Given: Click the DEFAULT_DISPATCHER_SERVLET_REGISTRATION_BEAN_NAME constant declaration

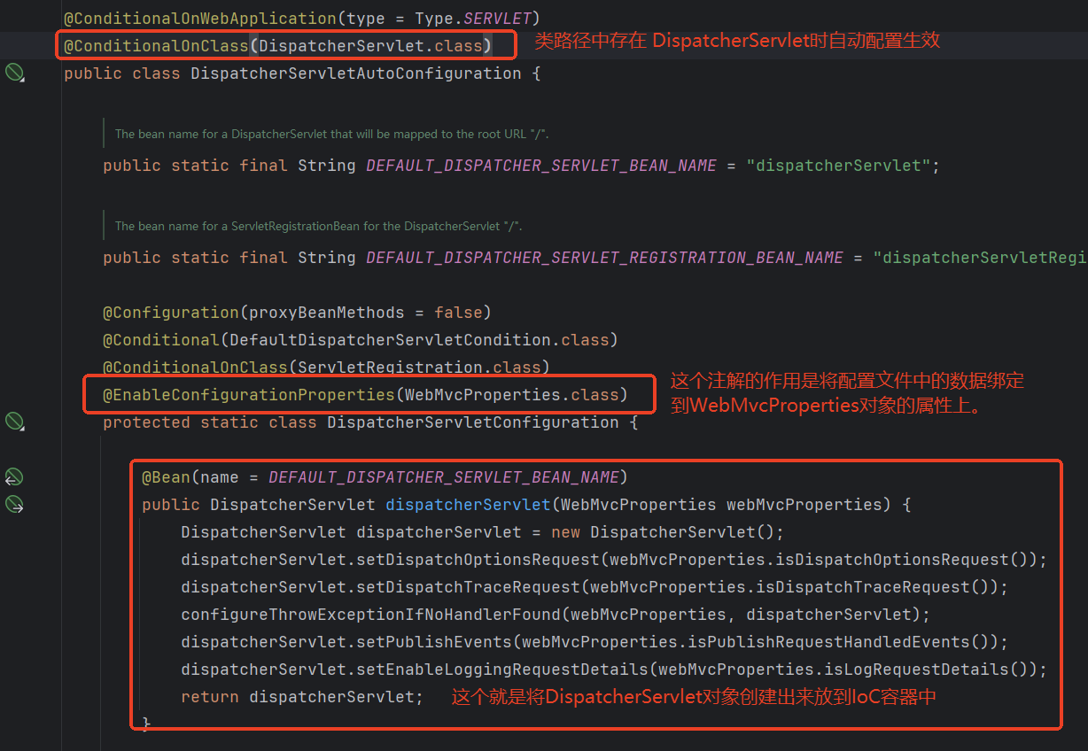Looking at the screenshot, I should [x=604, y=258].
